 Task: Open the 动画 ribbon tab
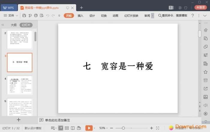pyautogui.click(x=115, y=16)
